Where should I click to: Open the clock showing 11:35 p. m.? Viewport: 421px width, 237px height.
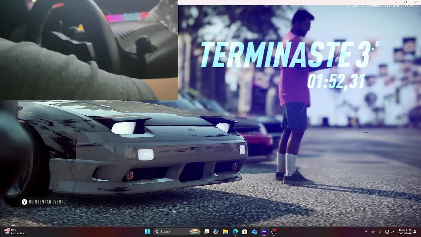404,232
